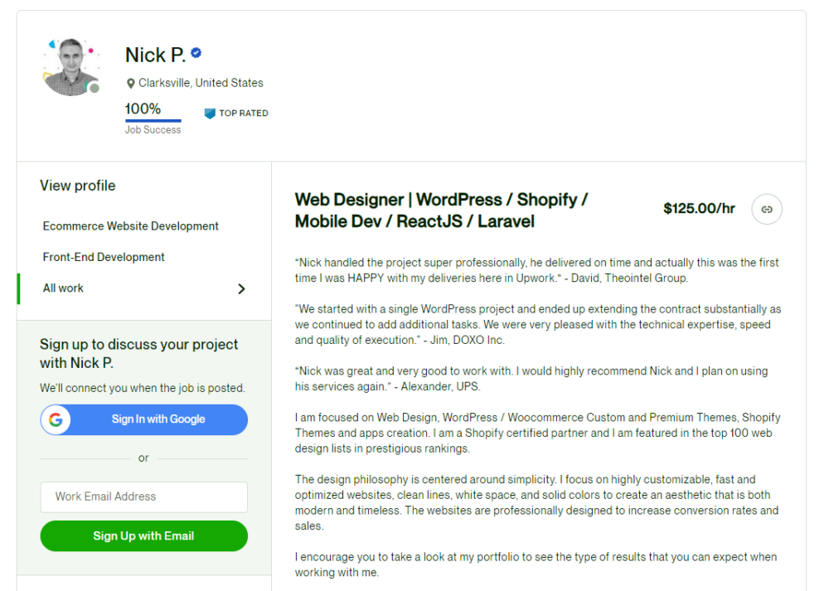Click the 'I am focused on Web Design' paragraph
Screen dimensions: 829x591
[538, 433]
